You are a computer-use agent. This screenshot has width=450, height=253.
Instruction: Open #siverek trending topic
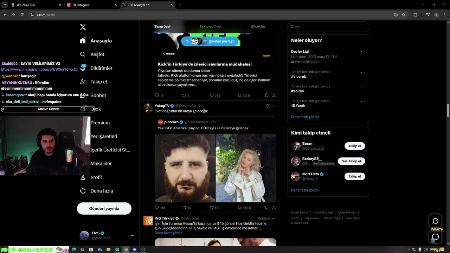(298, 77)
